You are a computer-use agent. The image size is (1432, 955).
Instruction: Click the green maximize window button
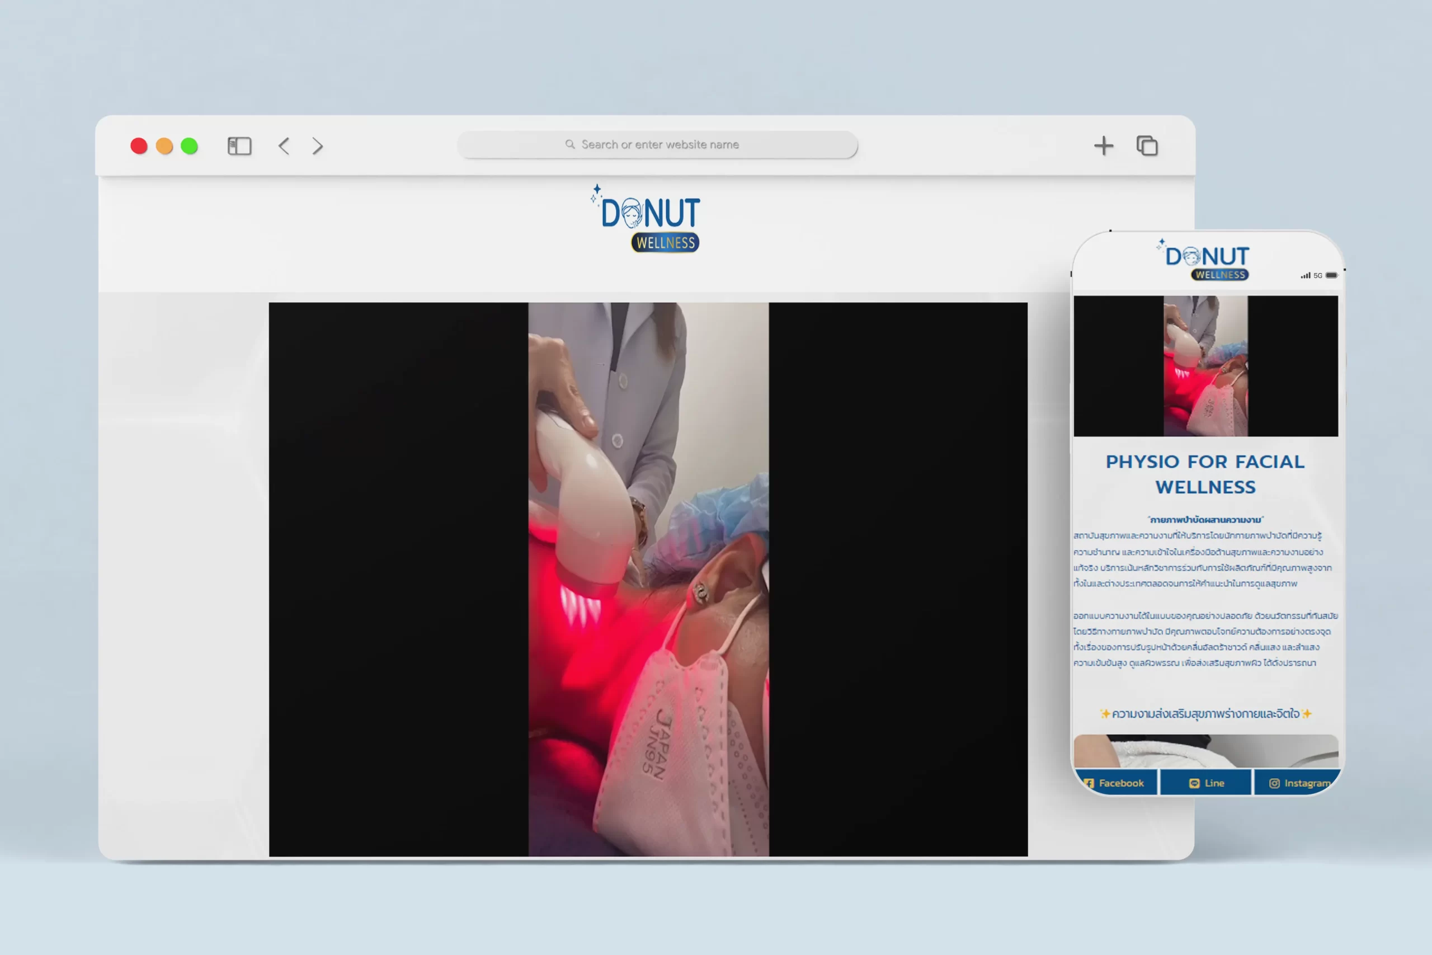point(190,146)
